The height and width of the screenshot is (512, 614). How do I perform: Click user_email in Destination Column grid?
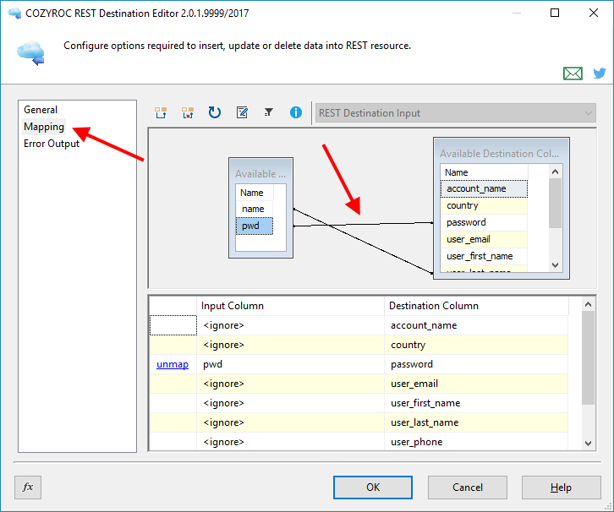[x=476, y=384]
